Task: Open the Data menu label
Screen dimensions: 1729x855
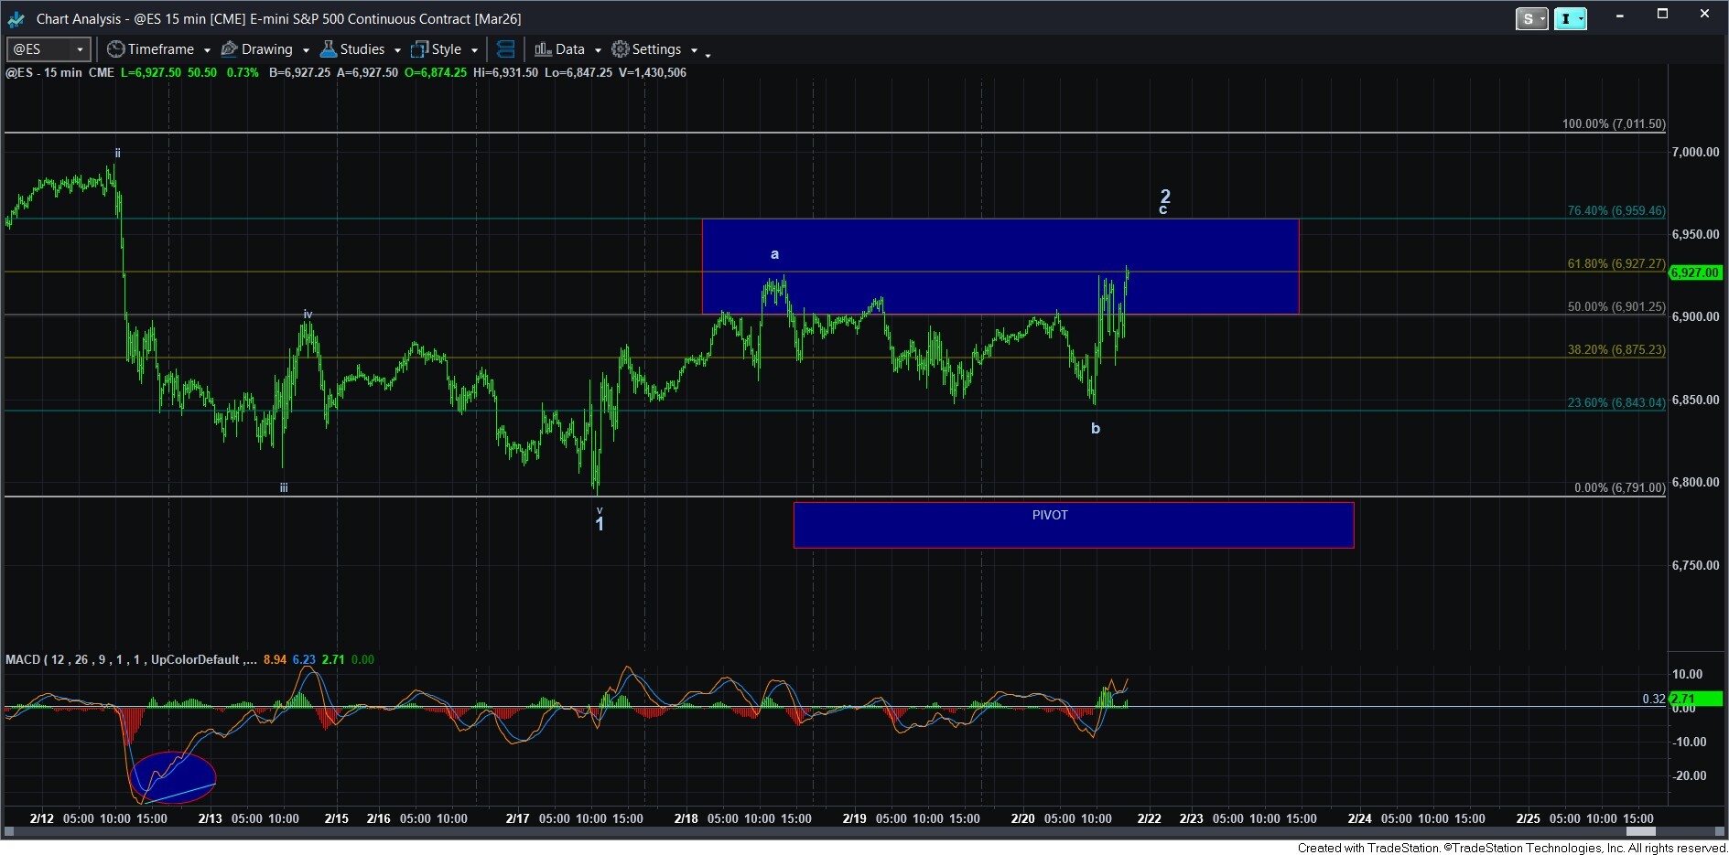Action: pos(569,49)
